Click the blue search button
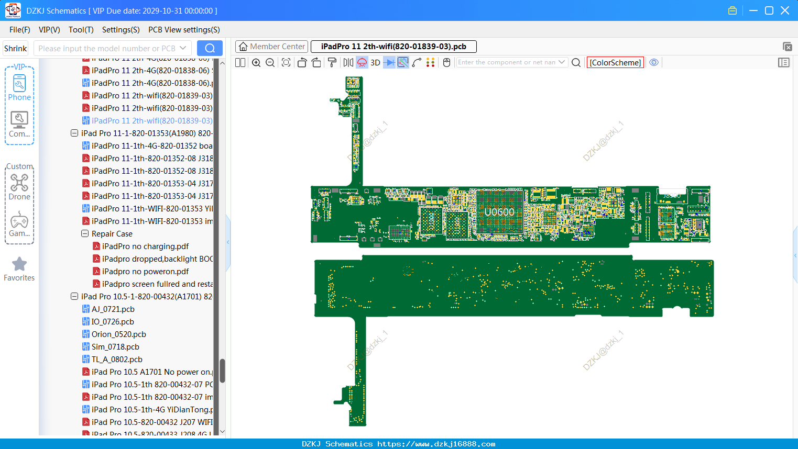This screenshot has width=798, height=449. (x=210, y=48)
